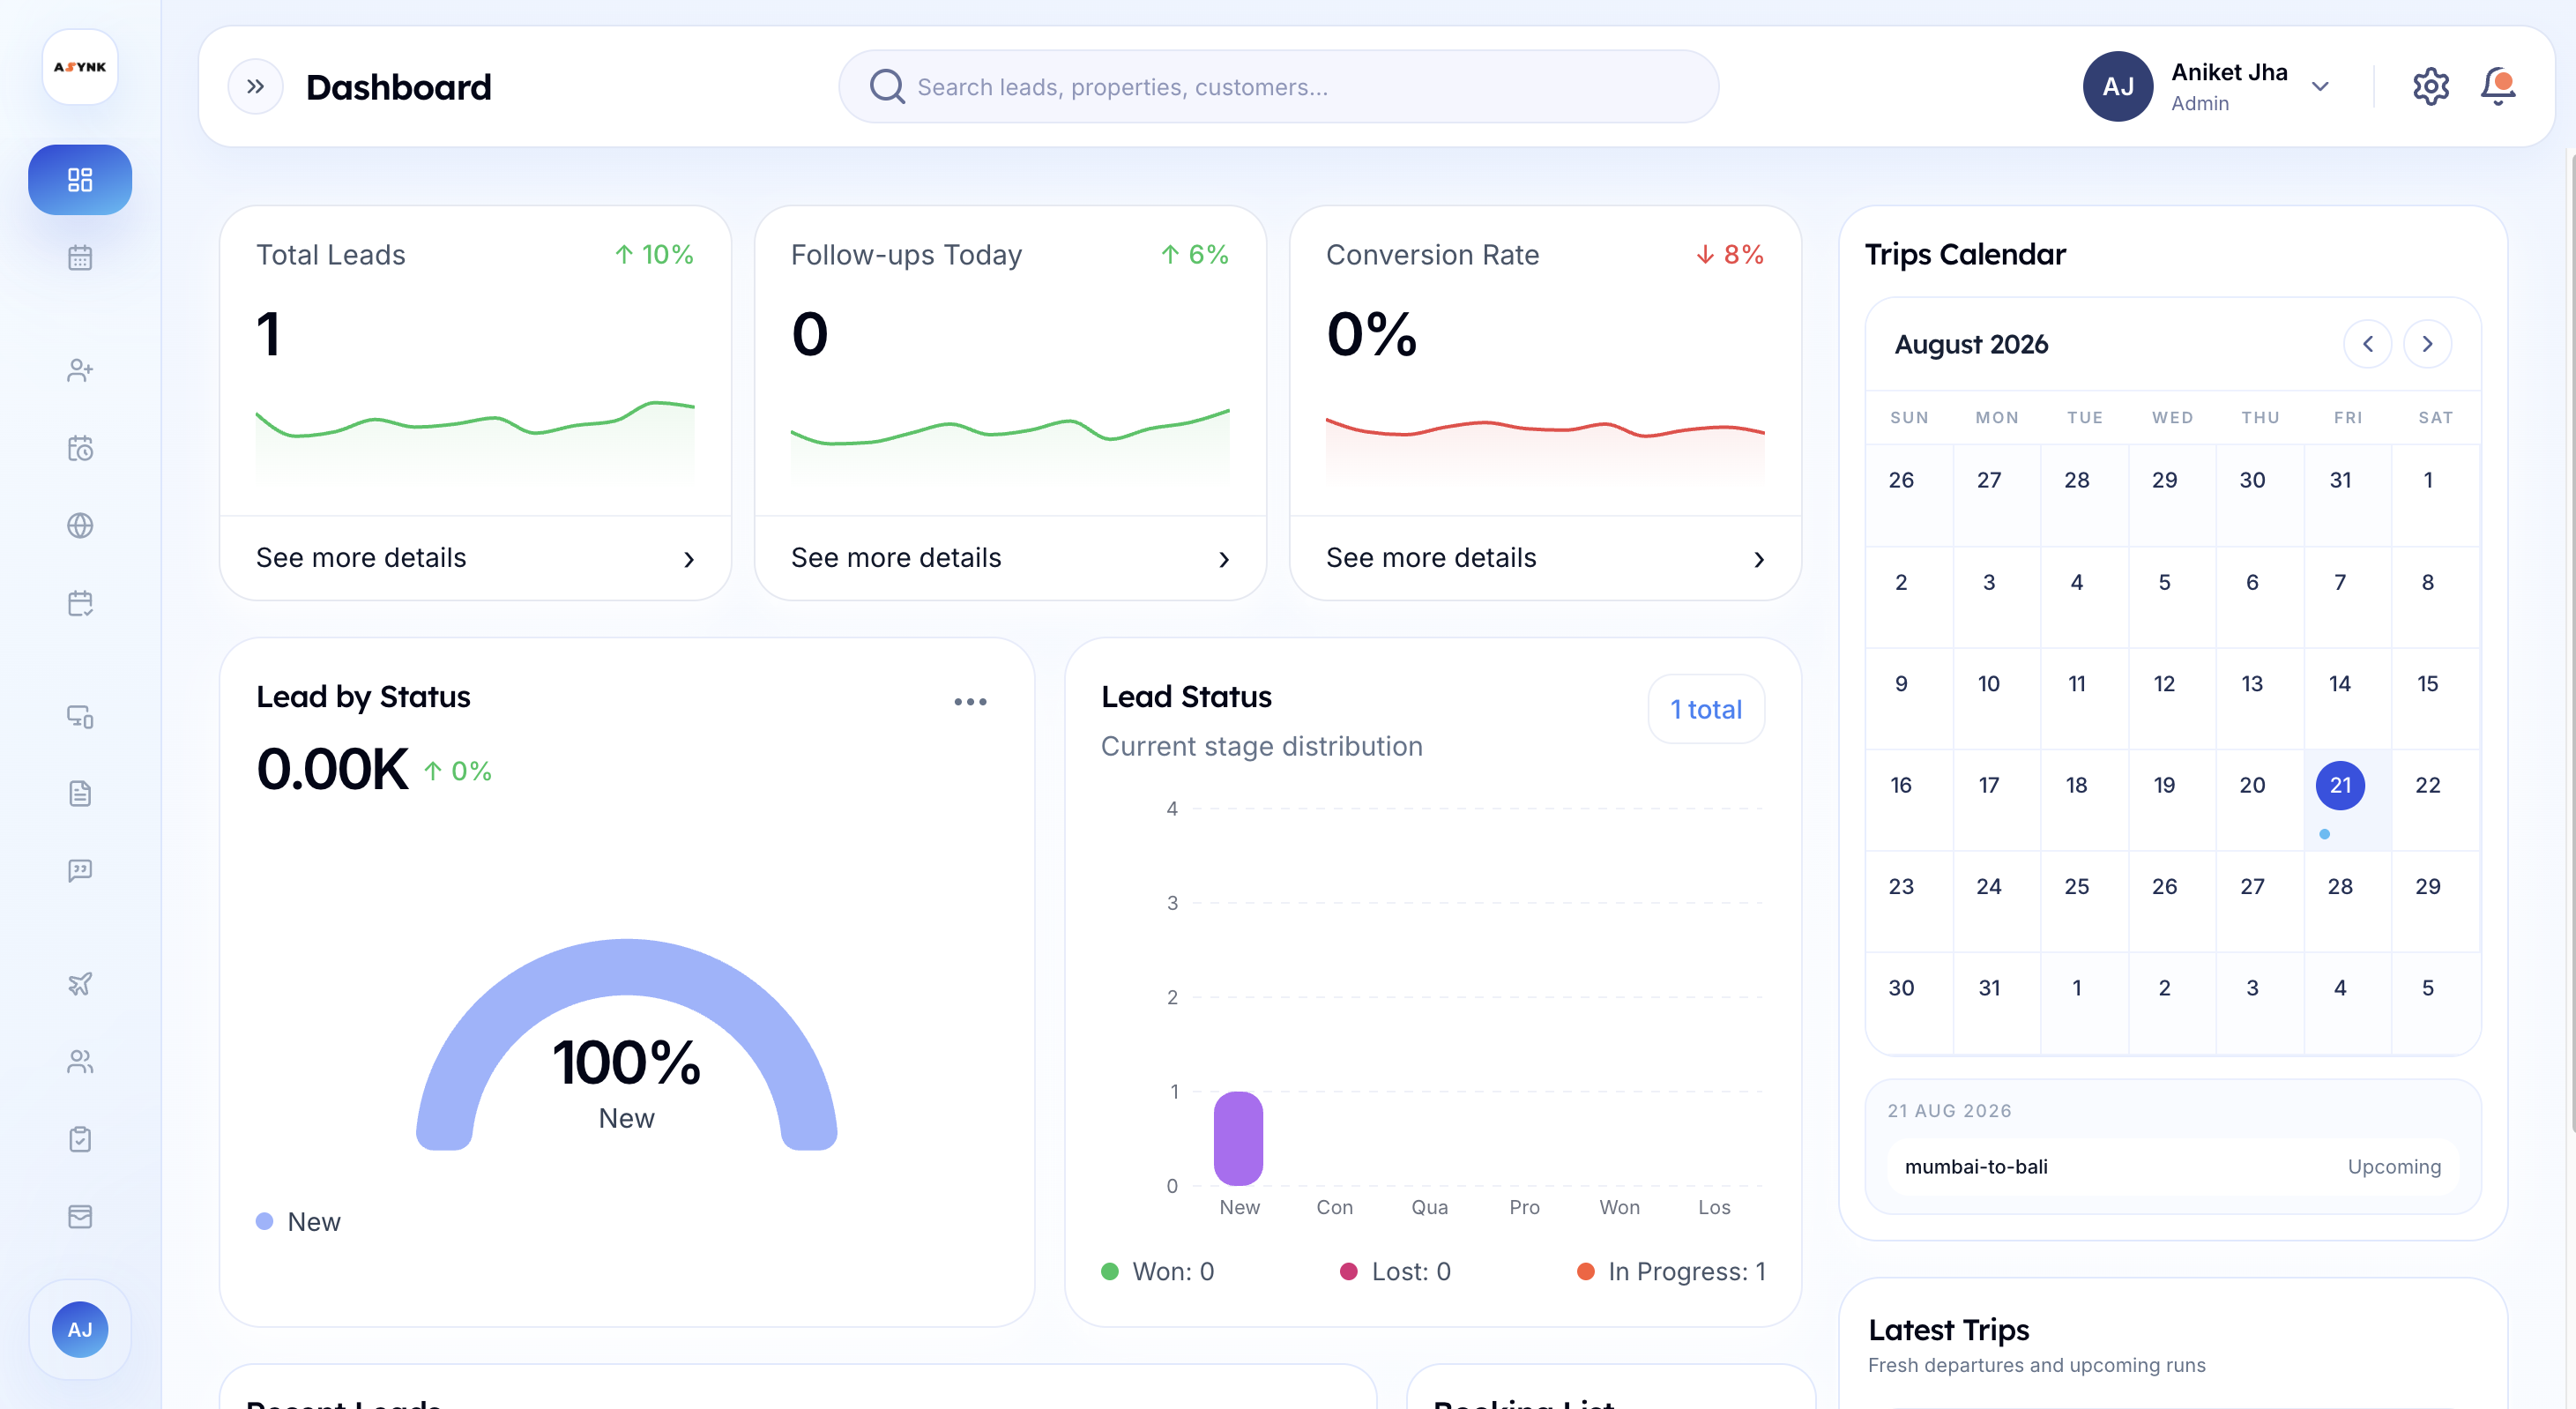Open the globe icon in sidebar
Screen dimensions: 2576x1409
[x=80, y=526]
